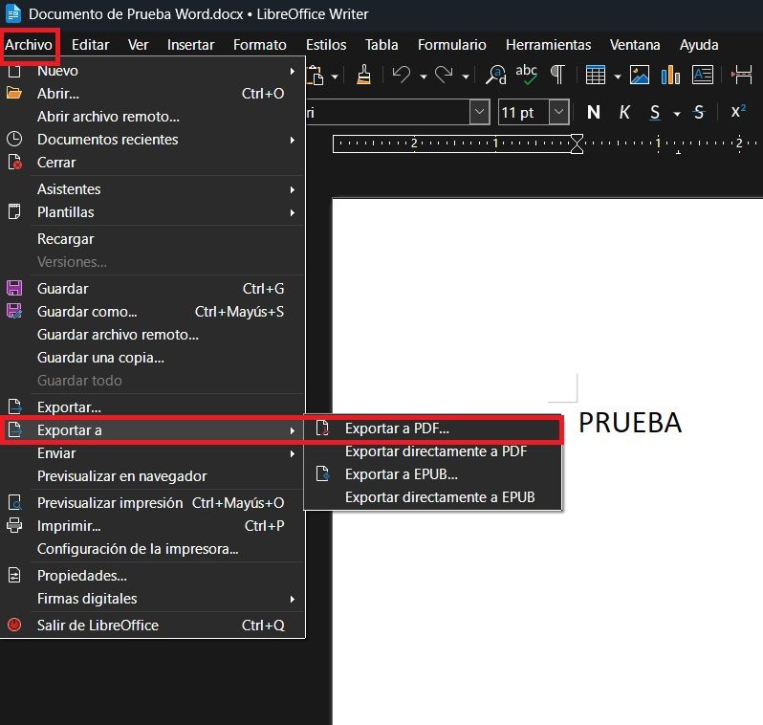Expand Documentos recientes submenu
This screenshot has height=725, width=763.
tap(152, 140)
